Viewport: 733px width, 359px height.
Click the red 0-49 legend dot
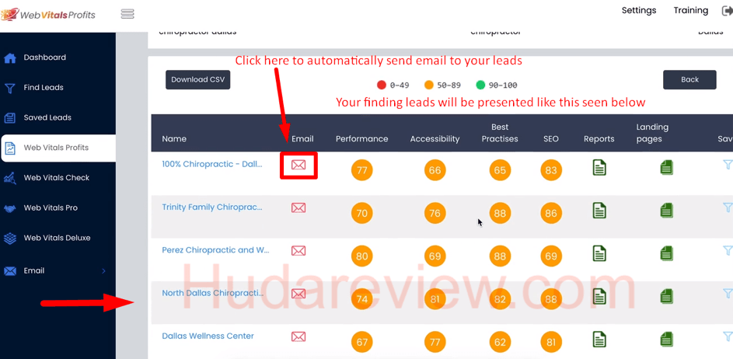coord(382,85)
